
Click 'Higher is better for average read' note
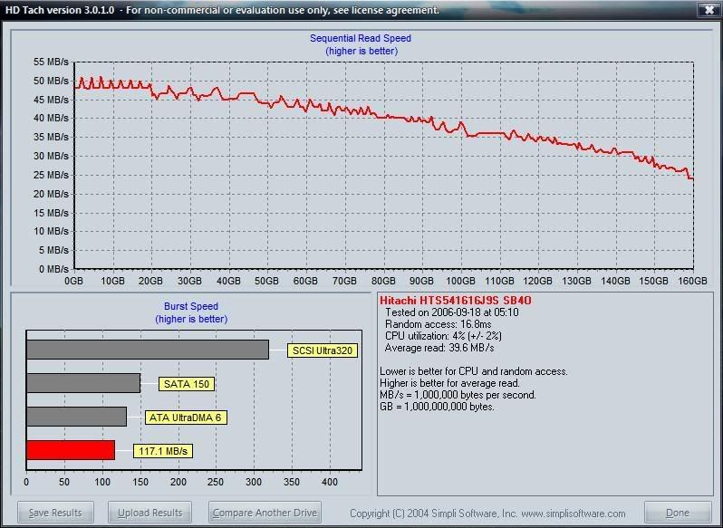449,383
